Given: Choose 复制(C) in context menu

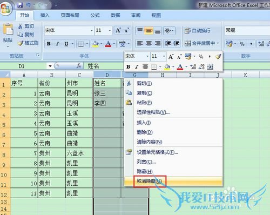Looking at the screenshot, I should [173, 93].
